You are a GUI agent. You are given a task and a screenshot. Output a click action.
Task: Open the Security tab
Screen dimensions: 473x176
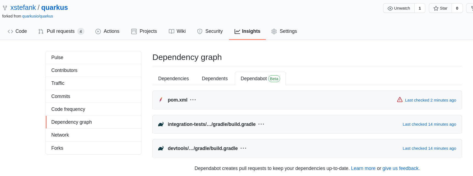(x=210, y=31)
